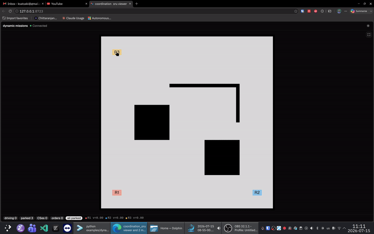Open the browser profile avatar

[339, 11]
